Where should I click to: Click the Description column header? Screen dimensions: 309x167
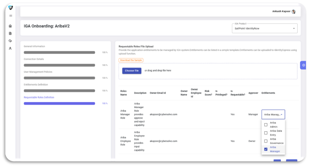click(140, 93)
